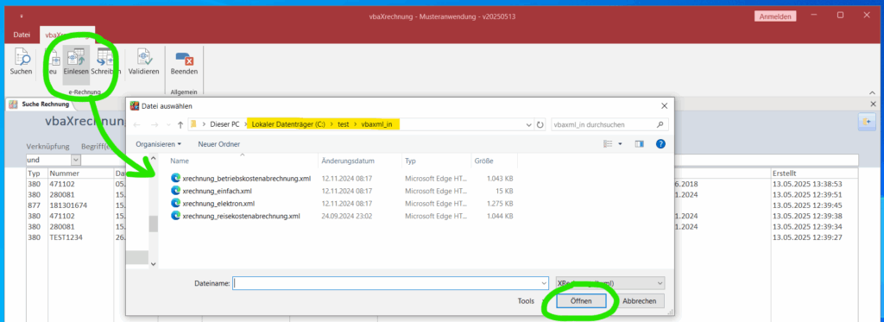This screenshot has height=322, width=884.
Task: Open the file type filter combo box
Action: [610, 283]
